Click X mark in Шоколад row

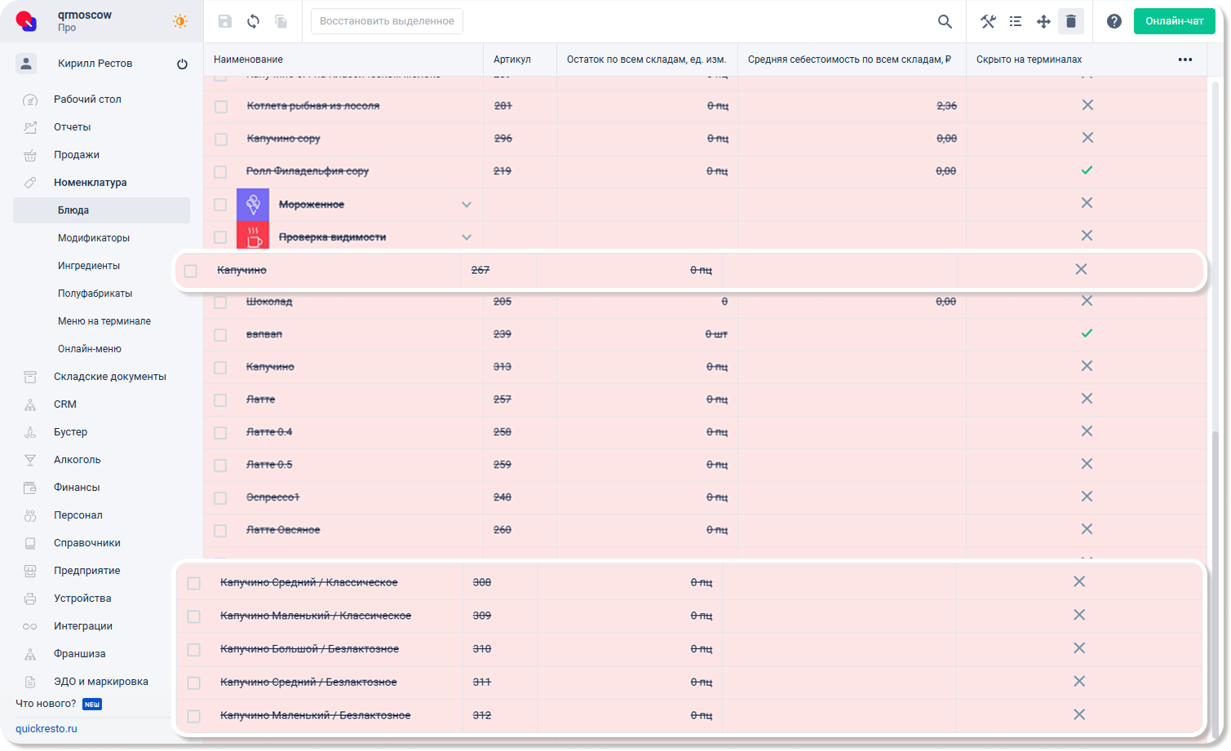(x=1087, y=301)
